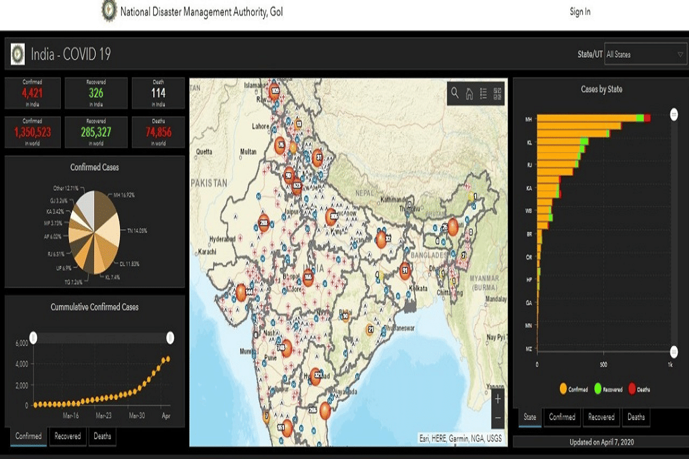689x459 pixels.
Task: Switch to the Recovered tab in Cases by State
Action: 601,418
